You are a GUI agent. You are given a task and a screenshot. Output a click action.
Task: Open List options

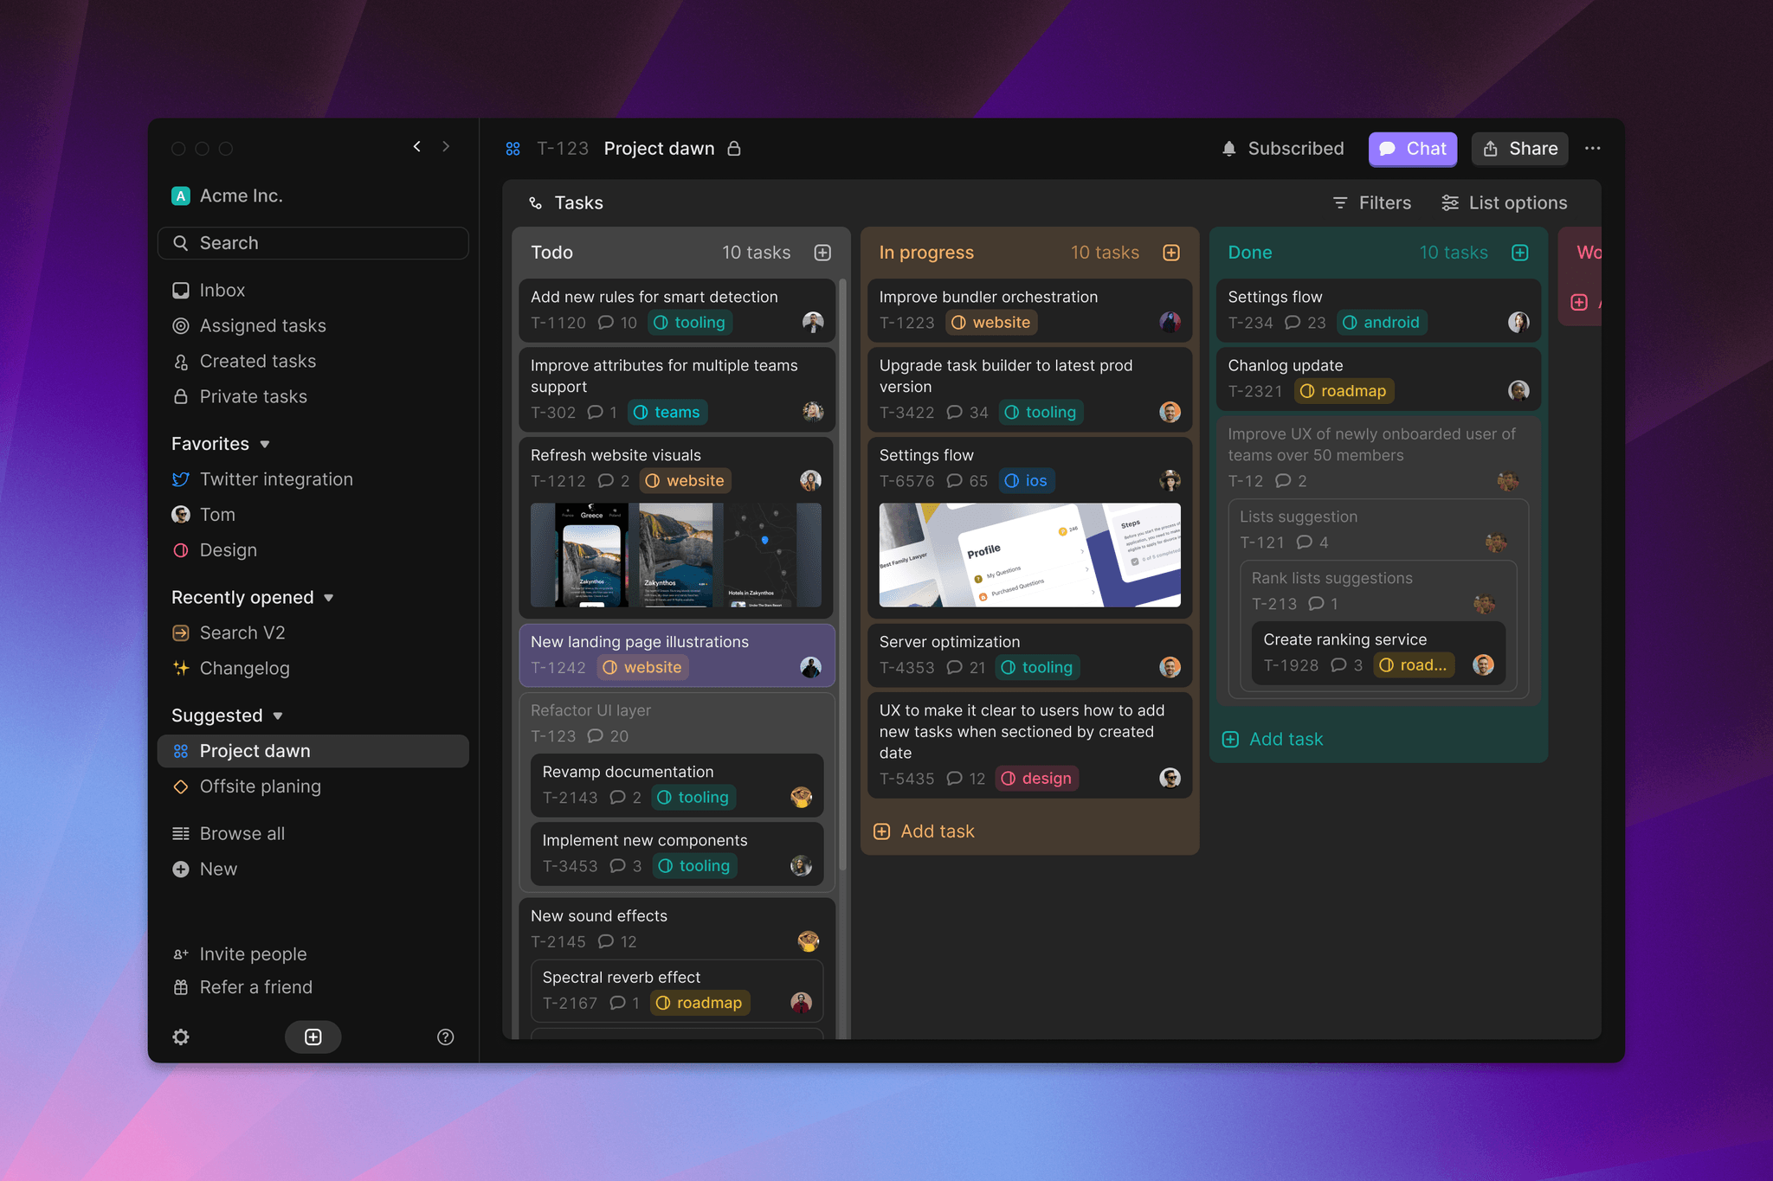1505,202
